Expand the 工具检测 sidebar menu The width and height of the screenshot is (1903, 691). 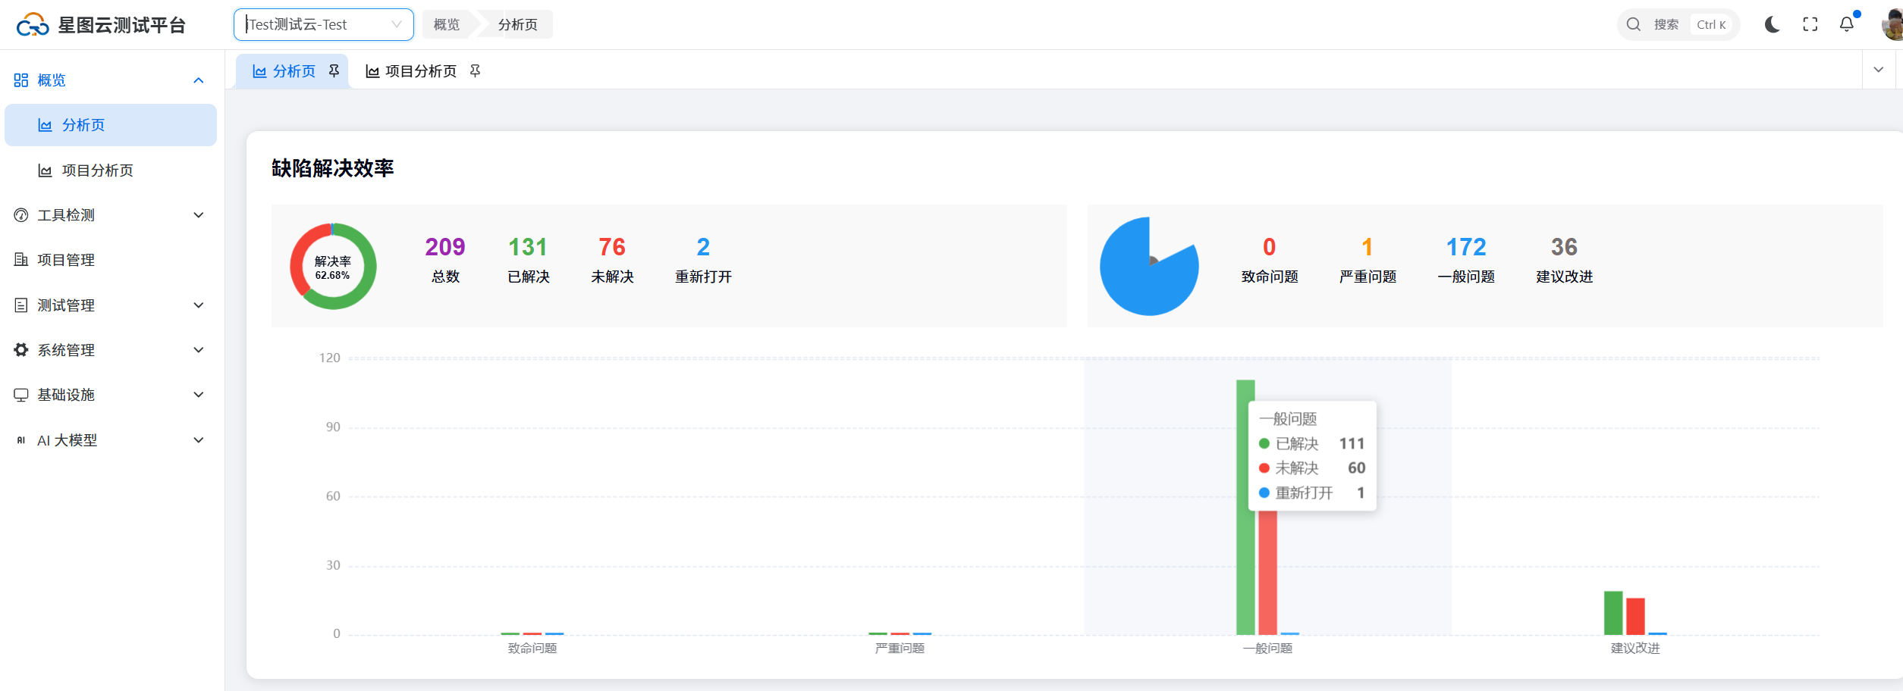(110, 215)
